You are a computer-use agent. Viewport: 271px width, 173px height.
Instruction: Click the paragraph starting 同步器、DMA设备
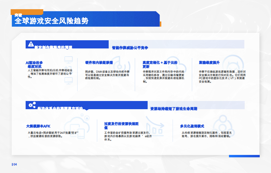107,75
